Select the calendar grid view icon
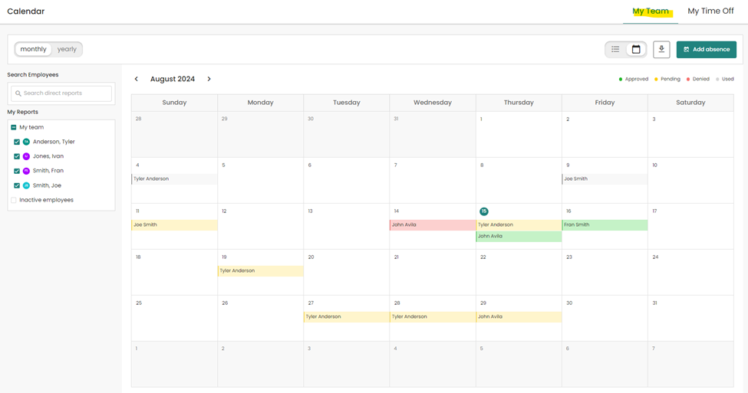 tap(636, 50)
